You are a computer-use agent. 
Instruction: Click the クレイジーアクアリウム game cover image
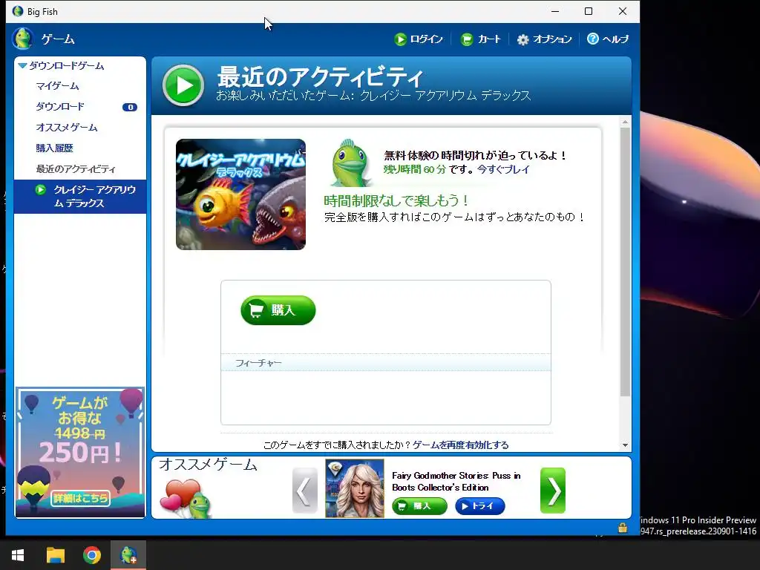[x=241, y=194]
